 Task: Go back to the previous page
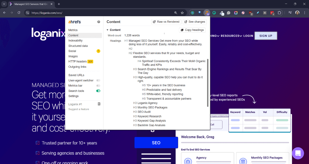pyautogui.click(x=4, y=13)
